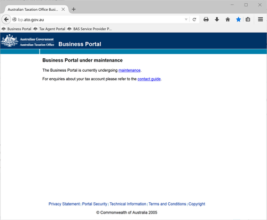This screenshot has width=267, height=220.
Task: Maximize the browser window
Action: click(x=246, y=5)
